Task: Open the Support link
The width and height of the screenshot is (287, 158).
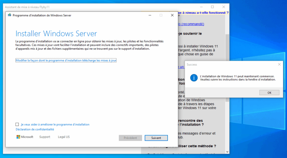Action: [44, 137]
